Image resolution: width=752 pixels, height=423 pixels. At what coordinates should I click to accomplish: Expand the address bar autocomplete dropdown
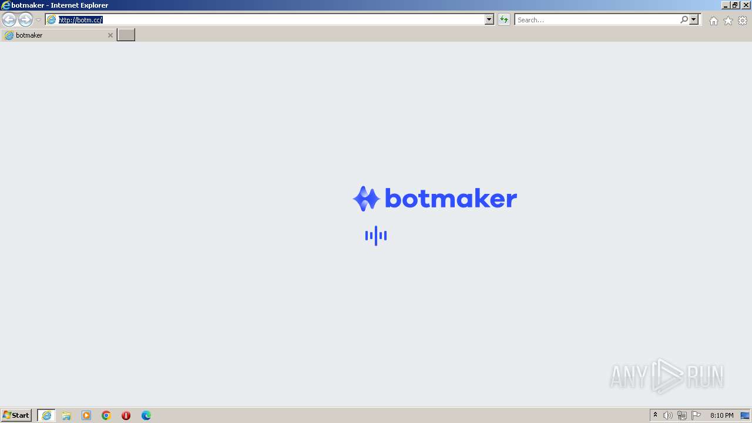tap(489, 19)
